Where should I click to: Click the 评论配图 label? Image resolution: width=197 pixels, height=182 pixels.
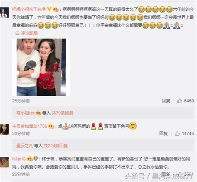29,33
